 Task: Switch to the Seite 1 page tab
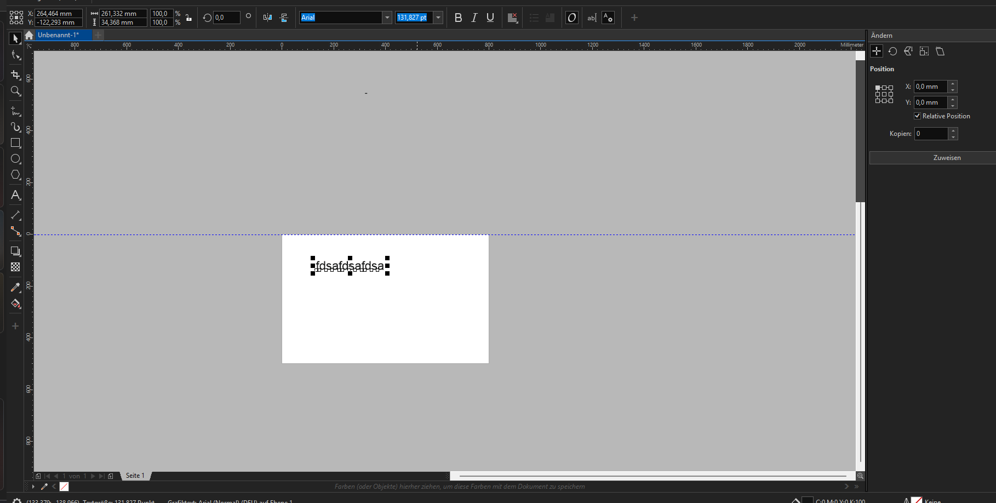(x=135, y=476)
